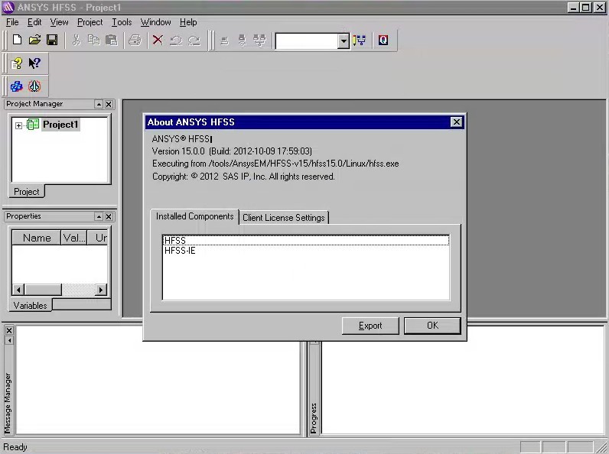Click the Print icon

[x=135, y=40]
